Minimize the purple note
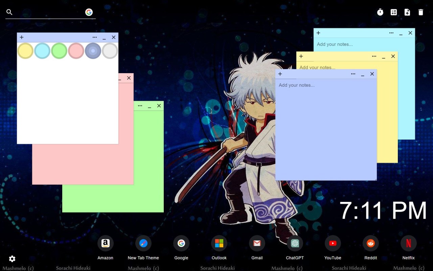This screenshot has height=271, width=433. (x=363, y=75)
